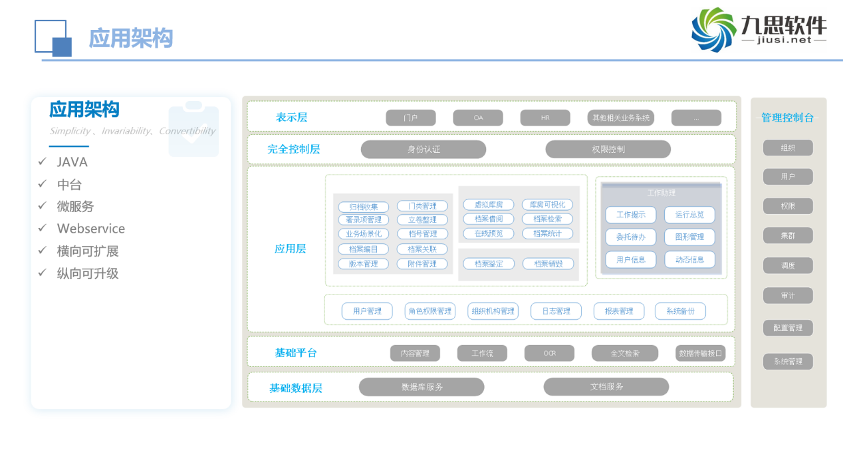Screen dimensions: 843x472
Task: Click 集群 in 管理控制台
Action: pos(788,235)
